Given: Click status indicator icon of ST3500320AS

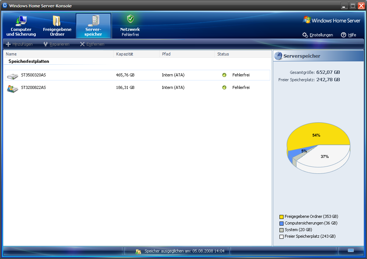Looking at the screenshot, I should pos(224,75).
